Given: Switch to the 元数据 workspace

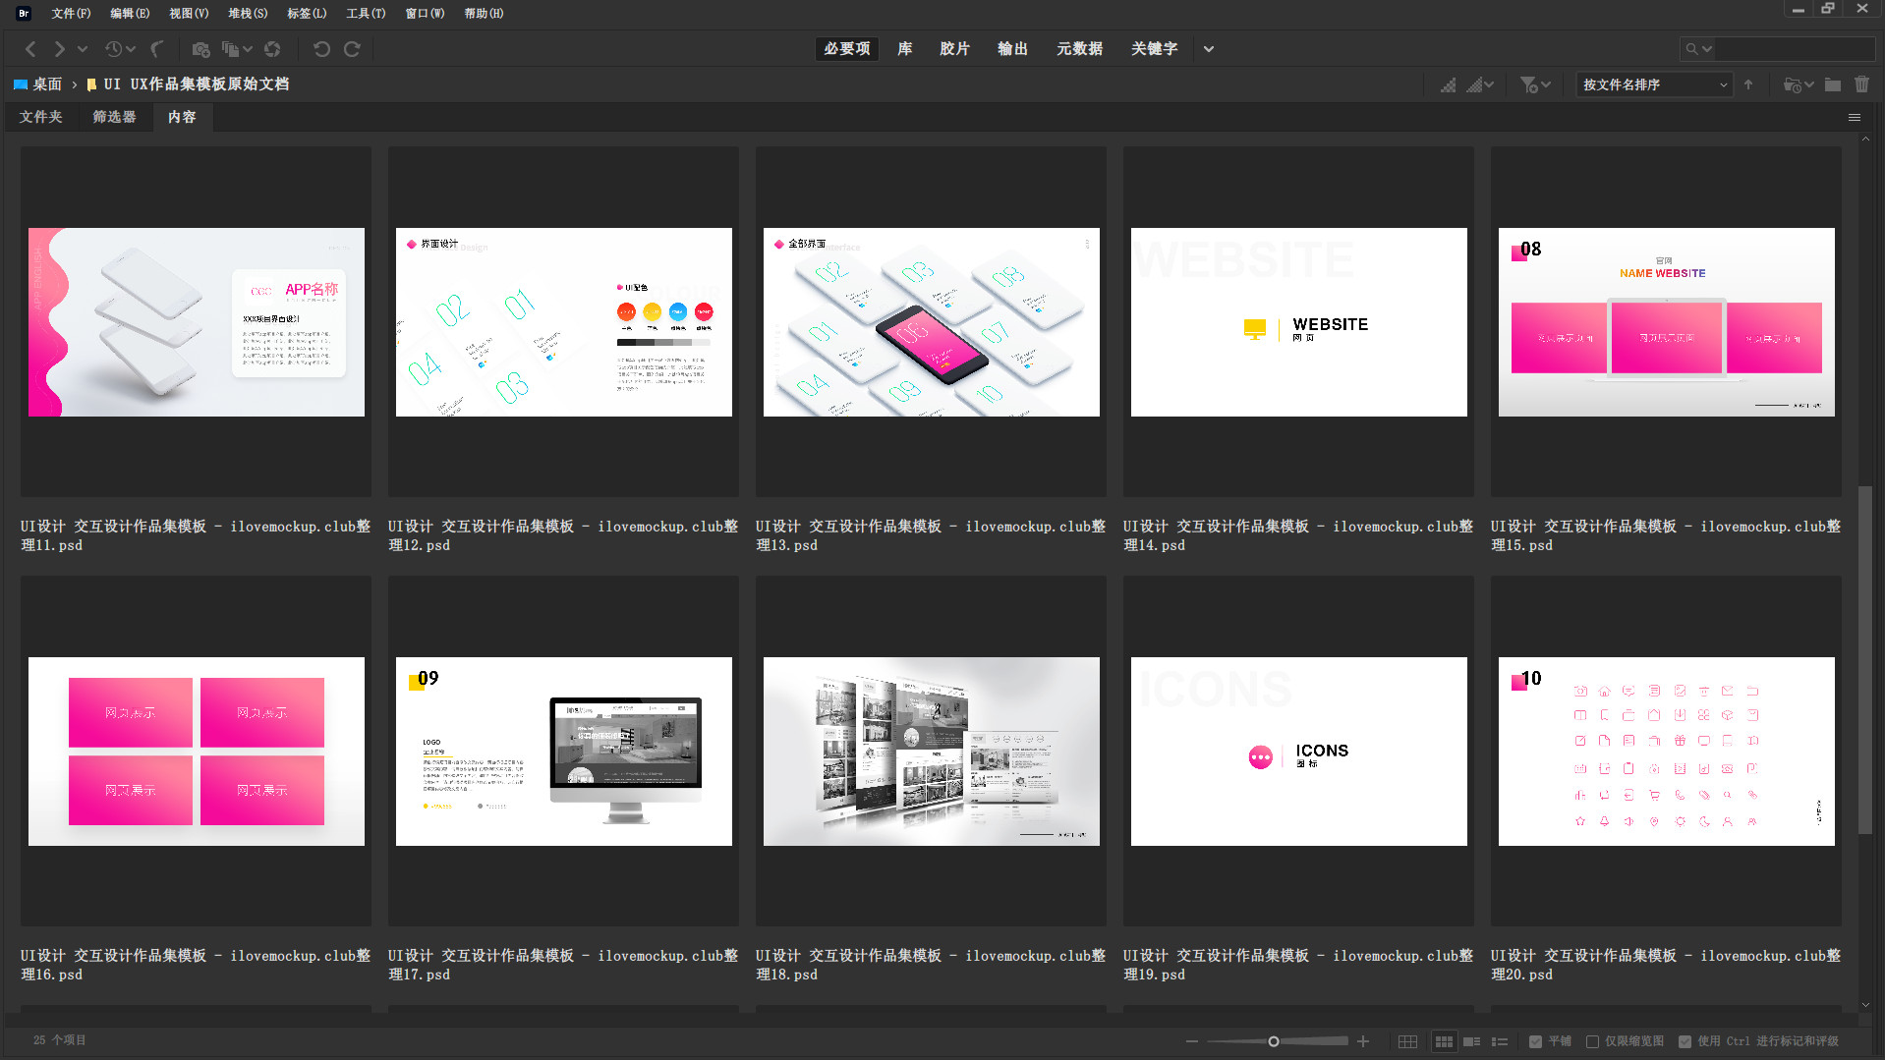Looking at the screenshot, I should (x=1079, y=49).
